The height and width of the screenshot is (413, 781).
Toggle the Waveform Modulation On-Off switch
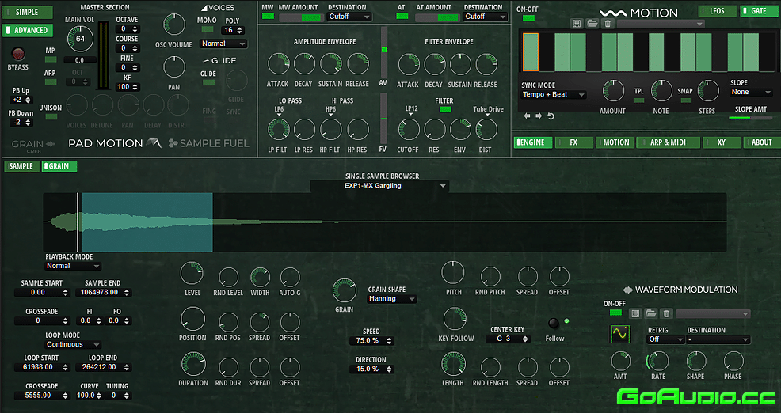(x=615, y=313)
